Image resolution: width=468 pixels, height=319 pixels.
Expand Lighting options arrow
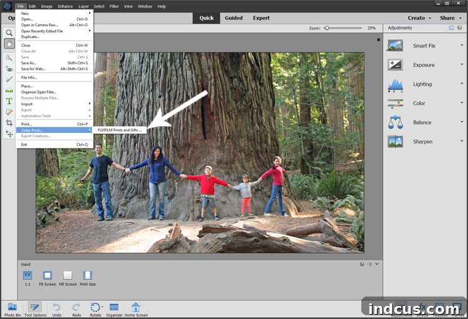462,84
